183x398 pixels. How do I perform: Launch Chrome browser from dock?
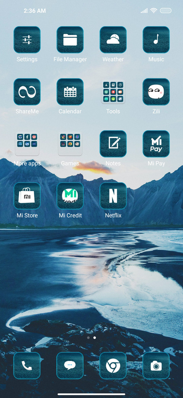pyautogui.click(x=113, y=365)
